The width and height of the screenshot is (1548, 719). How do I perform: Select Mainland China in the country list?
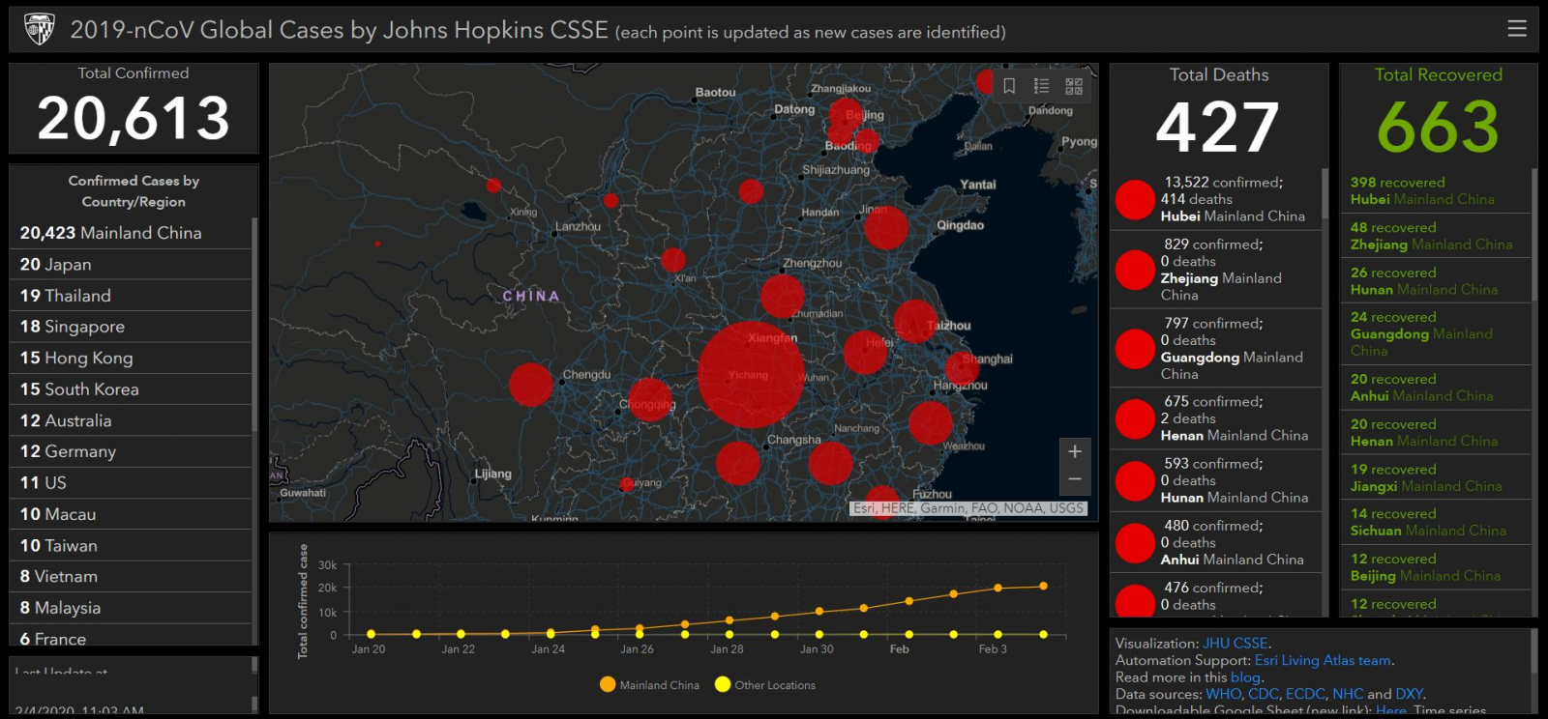111,233
